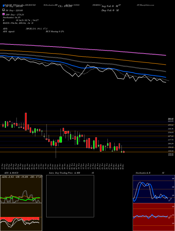
Task: Click the '50 Day = 228.03' legend text
Action: tap(14, 10)
